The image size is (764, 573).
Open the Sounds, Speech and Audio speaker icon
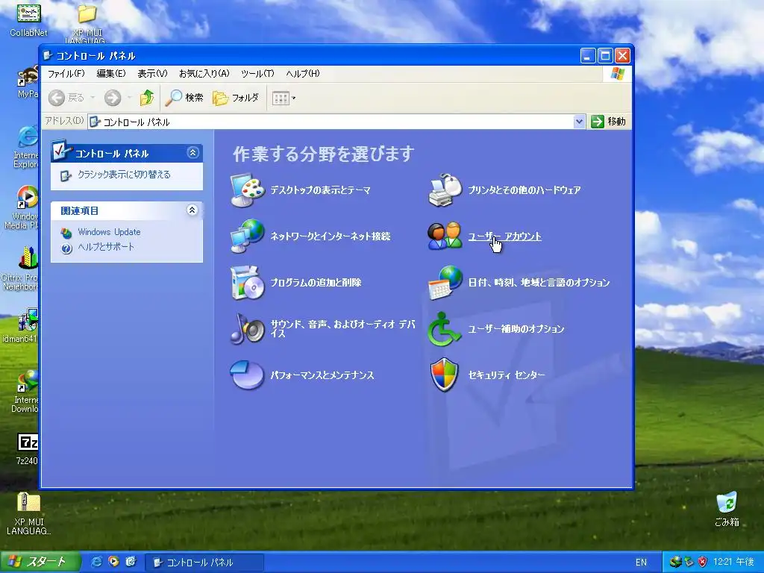248,329
